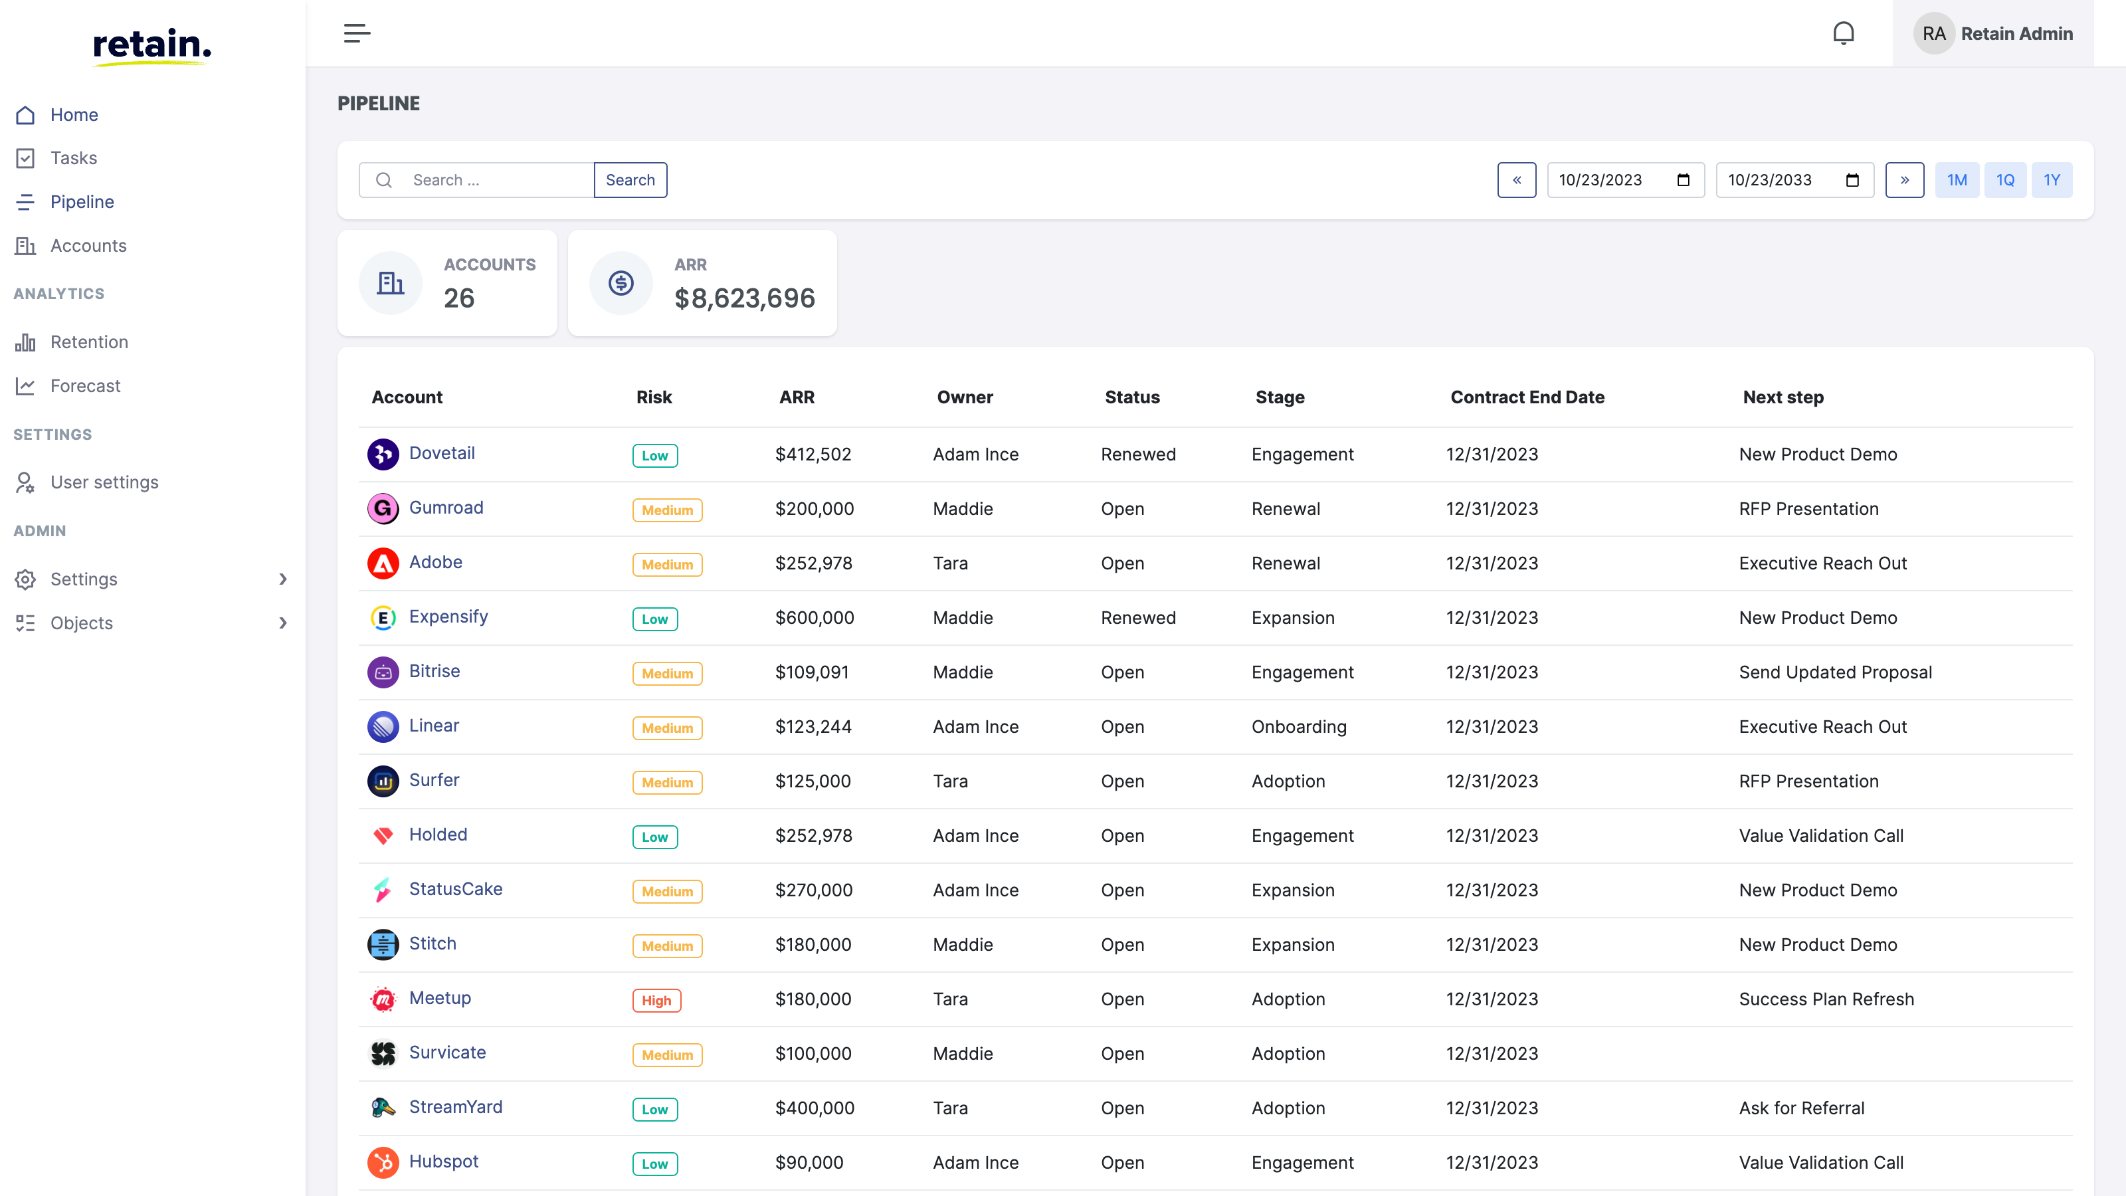Click the Dovetail company logo in the table
The image size is (2126, 1196).
click(383, 453)
